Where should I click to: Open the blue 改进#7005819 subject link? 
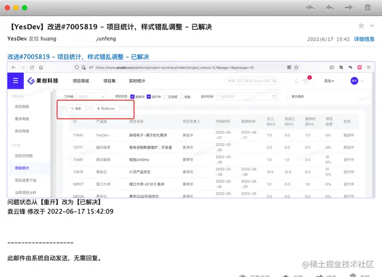click(x=78, y=57)
